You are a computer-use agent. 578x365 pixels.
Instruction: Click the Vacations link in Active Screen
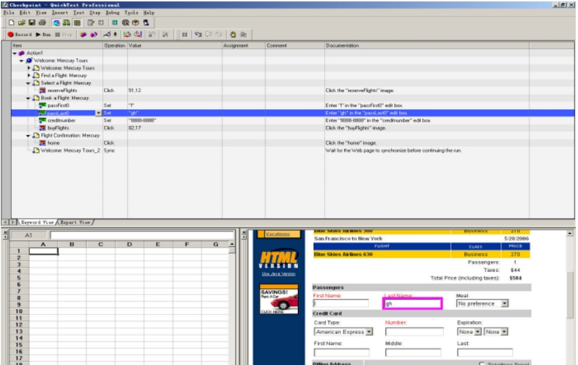[x=277, y=234]
